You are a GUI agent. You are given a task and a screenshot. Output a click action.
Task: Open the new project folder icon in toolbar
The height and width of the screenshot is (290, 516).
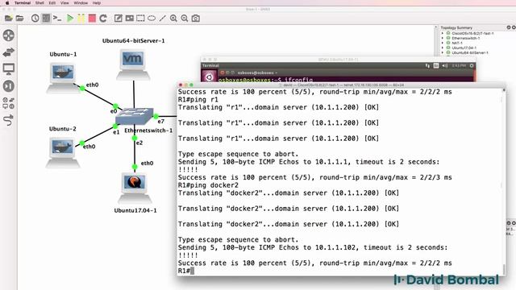click(9, 19)
